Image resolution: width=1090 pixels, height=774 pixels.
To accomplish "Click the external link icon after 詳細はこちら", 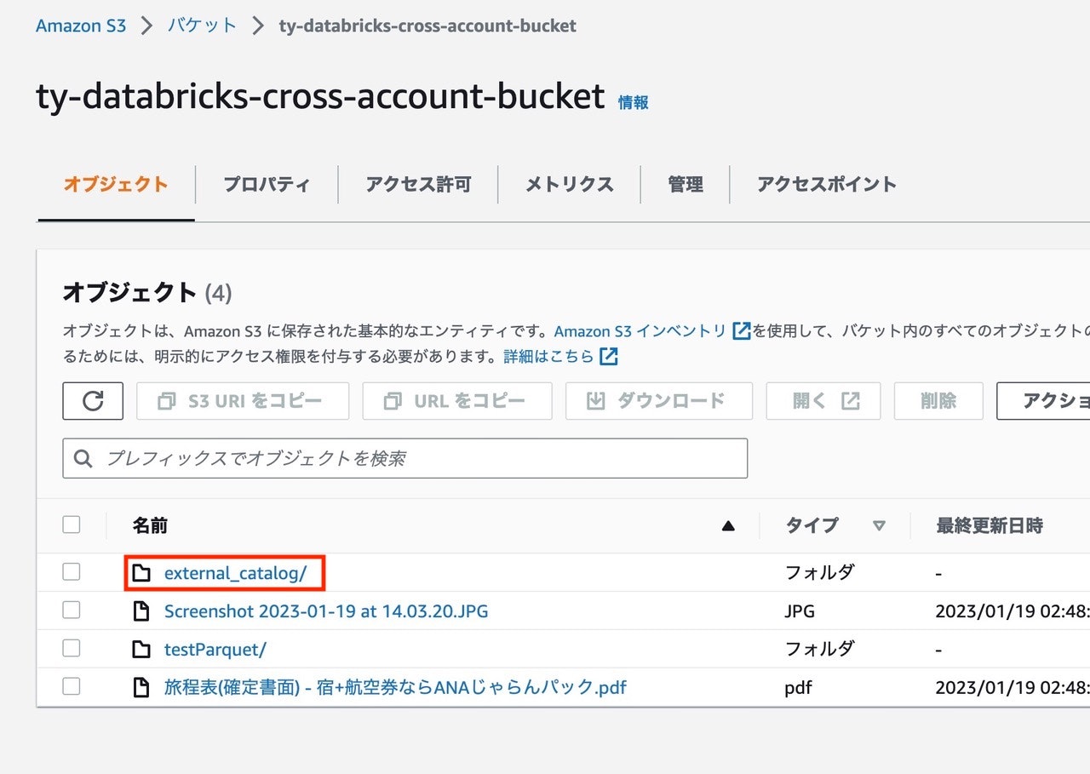I will pyautogui.click(x=607, y=356).
